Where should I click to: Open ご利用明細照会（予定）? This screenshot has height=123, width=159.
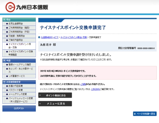19,32
